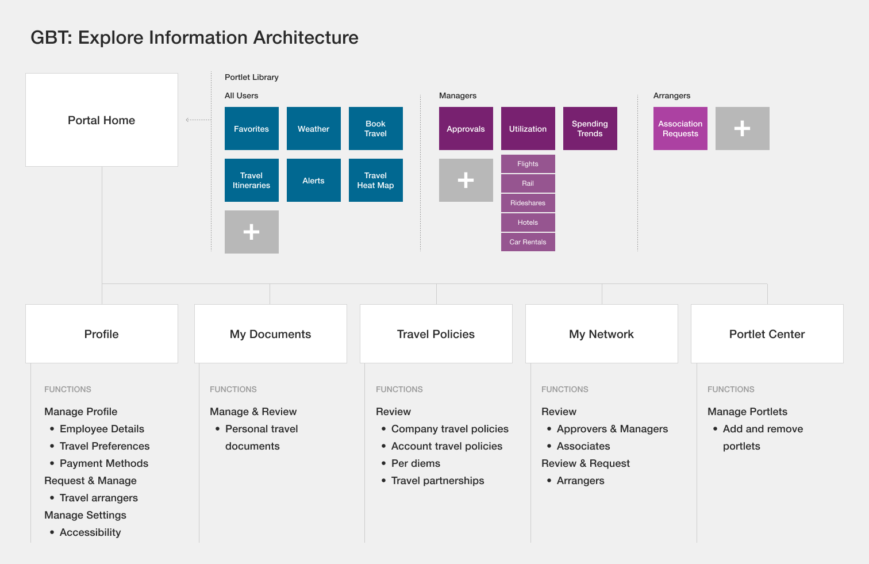The width and height of the screenshot is (869, 564).
Task: Click 'Request & Manage' under Profile
Action: click(91, 481)
